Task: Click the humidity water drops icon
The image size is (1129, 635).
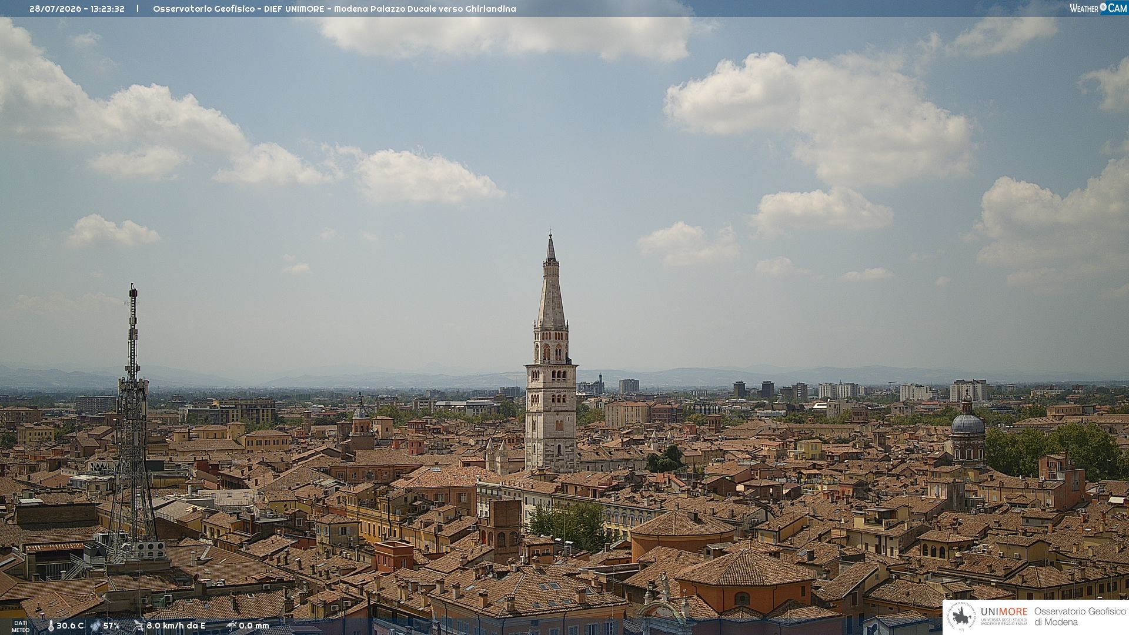Action: (x=95, y=626)
